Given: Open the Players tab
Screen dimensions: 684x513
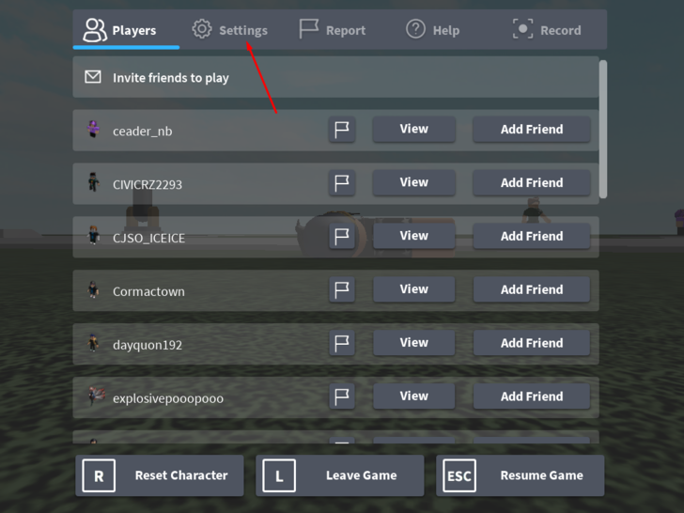Looking at the screenshot, I should click(x=126, y=30).
